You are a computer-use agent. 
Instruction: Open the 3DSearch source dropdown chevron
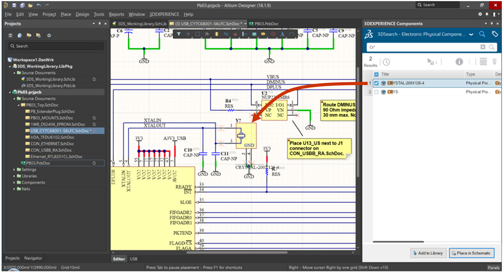(x=471, y=34)
